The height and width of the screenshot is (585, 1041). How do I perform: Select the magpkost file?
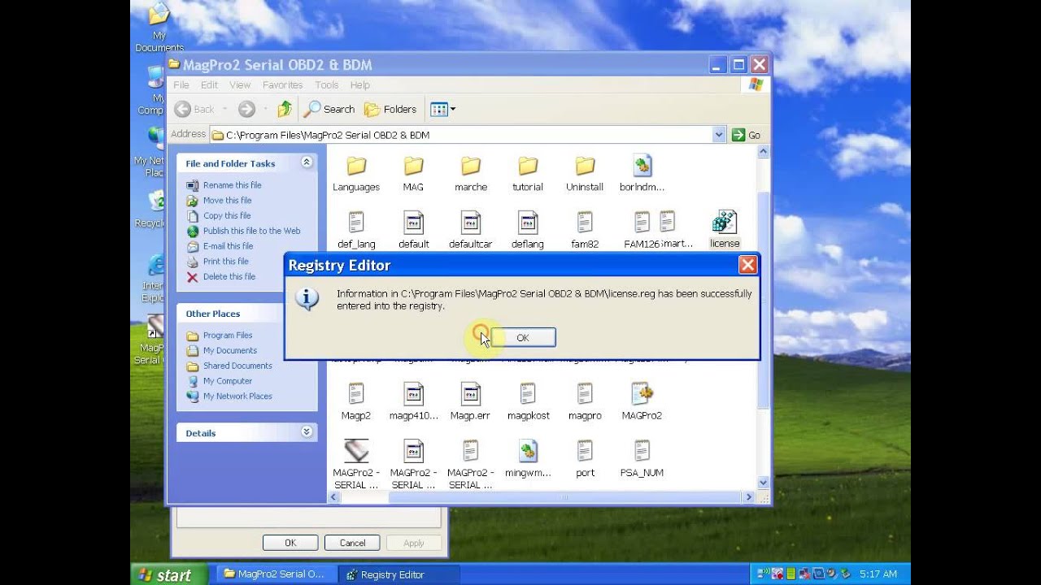[528, 401]
